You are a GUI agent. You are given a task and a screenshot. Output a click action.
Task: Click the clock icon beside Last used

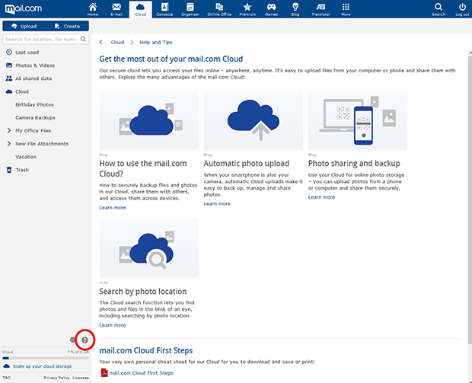coord(9,52)
